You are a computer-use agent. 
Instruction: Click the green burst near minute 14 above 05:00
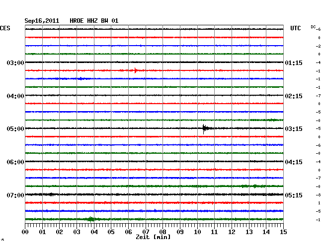click(x=272, y=120)
